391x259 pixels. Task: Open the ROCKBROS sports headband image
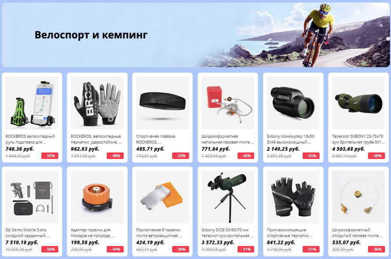[163, 103]
